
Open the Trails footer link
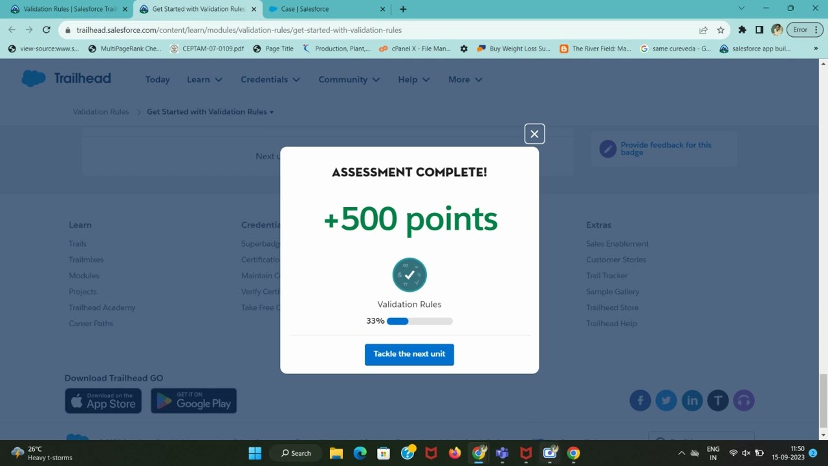click(x=78, y=244)
